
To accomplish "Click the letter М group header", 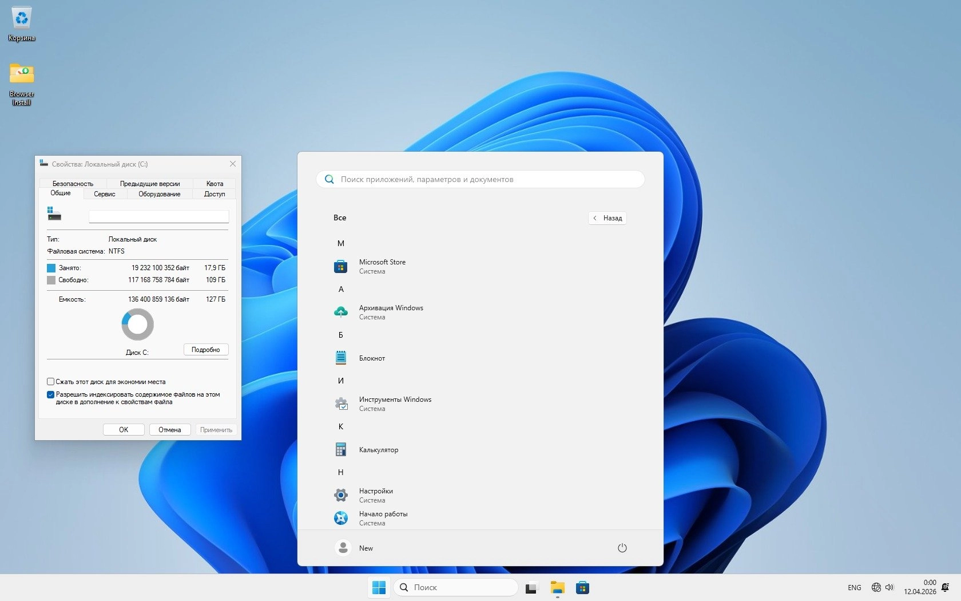I will click(341, 243).
